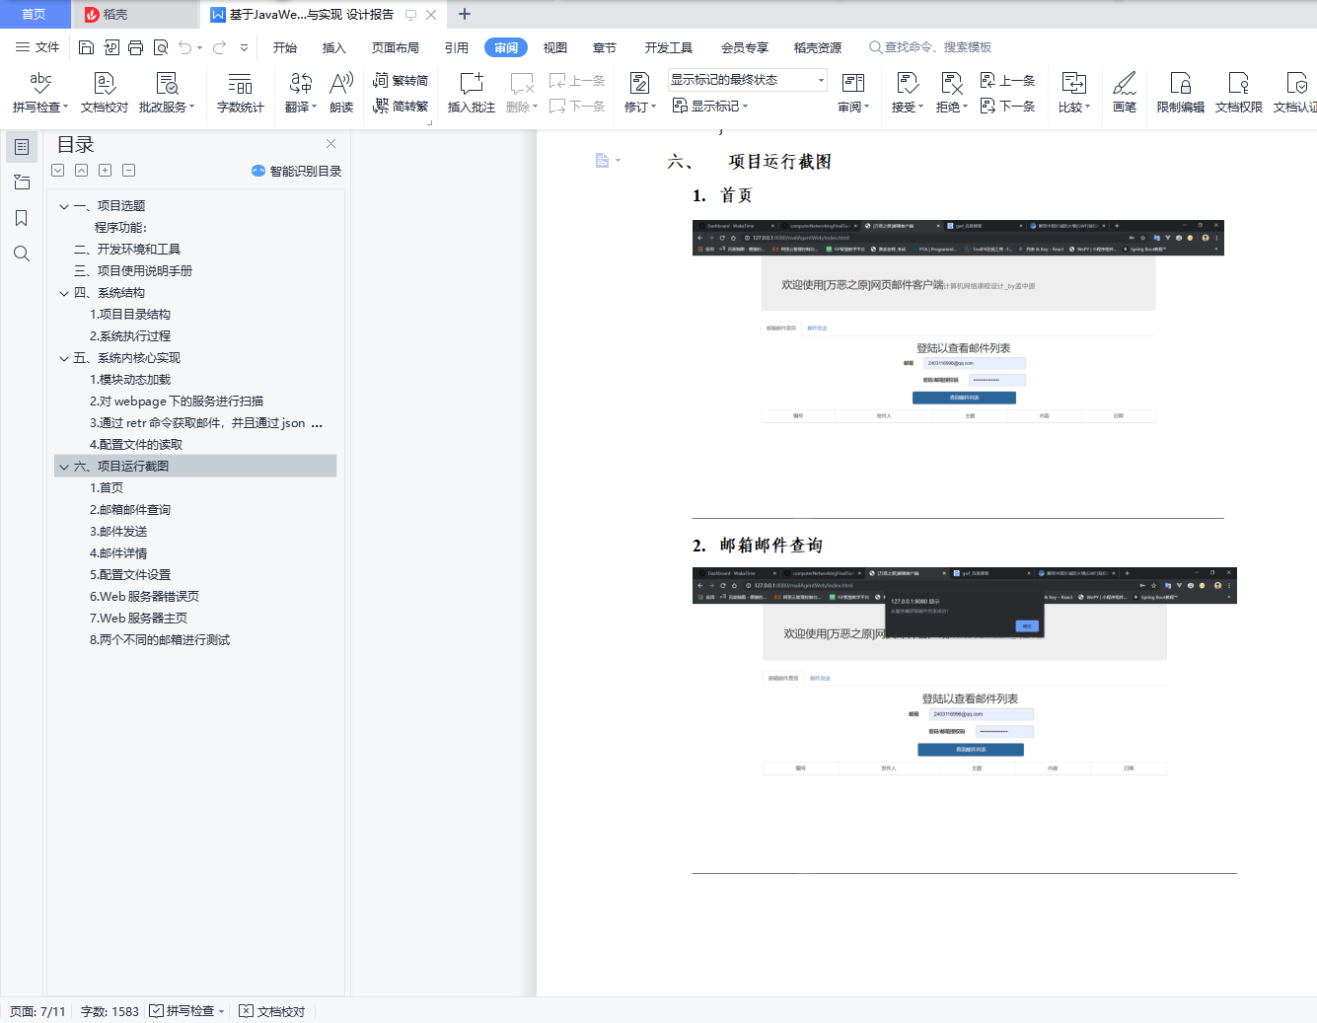Click the Save icon in quick access toolbar
This screenshot has height=1023, width=1317.
pos(86,47)
